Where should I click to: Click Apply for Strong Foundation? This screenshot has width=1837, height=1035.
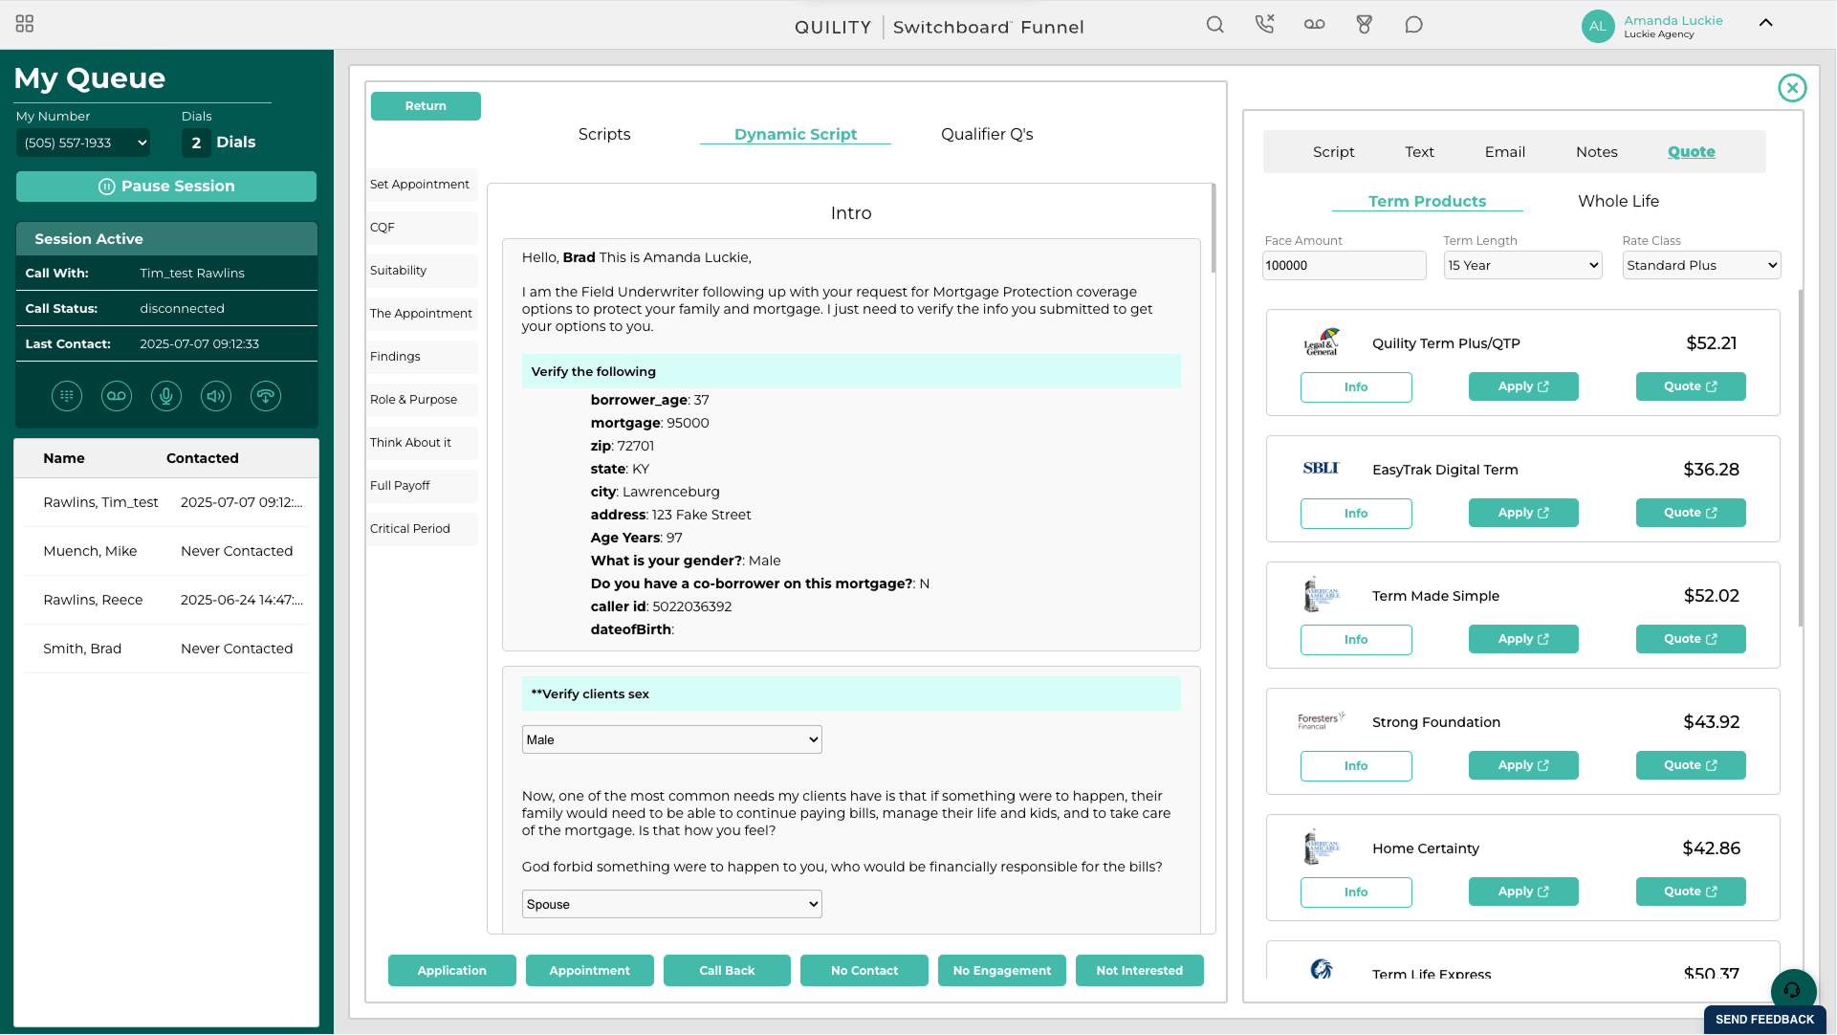click(x=1523, y=766)
